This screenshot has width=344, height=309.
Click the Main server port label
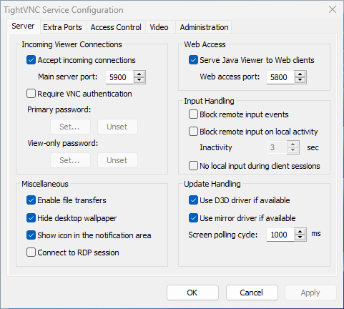(68, 77)
